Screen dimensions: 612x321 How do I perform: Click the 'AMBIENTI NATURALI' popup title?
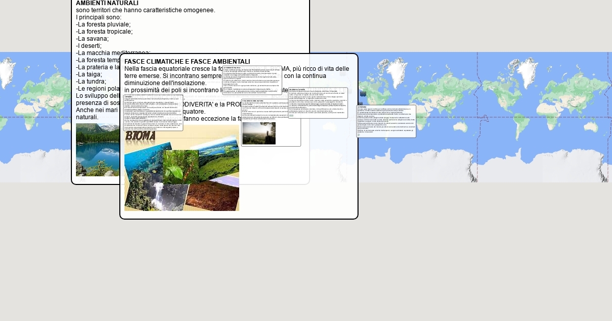[x=100, y=3]
